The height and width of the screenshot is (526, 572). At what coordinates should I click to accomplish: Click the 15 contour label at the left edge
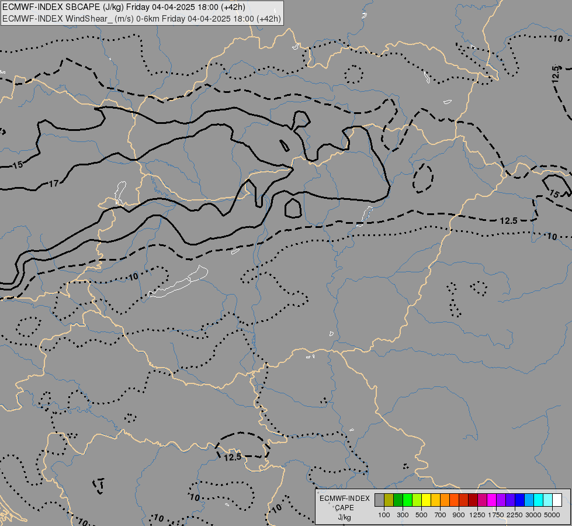point(18,165)
